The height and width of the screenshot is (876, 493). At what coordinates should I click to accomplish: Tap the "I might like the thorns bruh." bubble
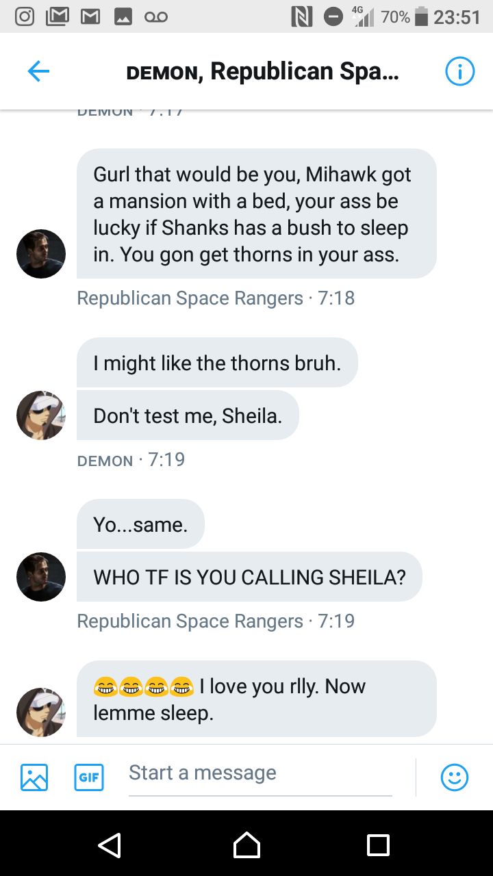(x=217, y=363)
